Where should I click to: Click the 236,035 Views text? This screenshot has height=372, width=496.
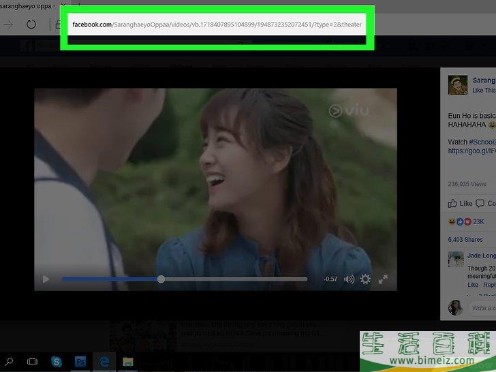467,184
